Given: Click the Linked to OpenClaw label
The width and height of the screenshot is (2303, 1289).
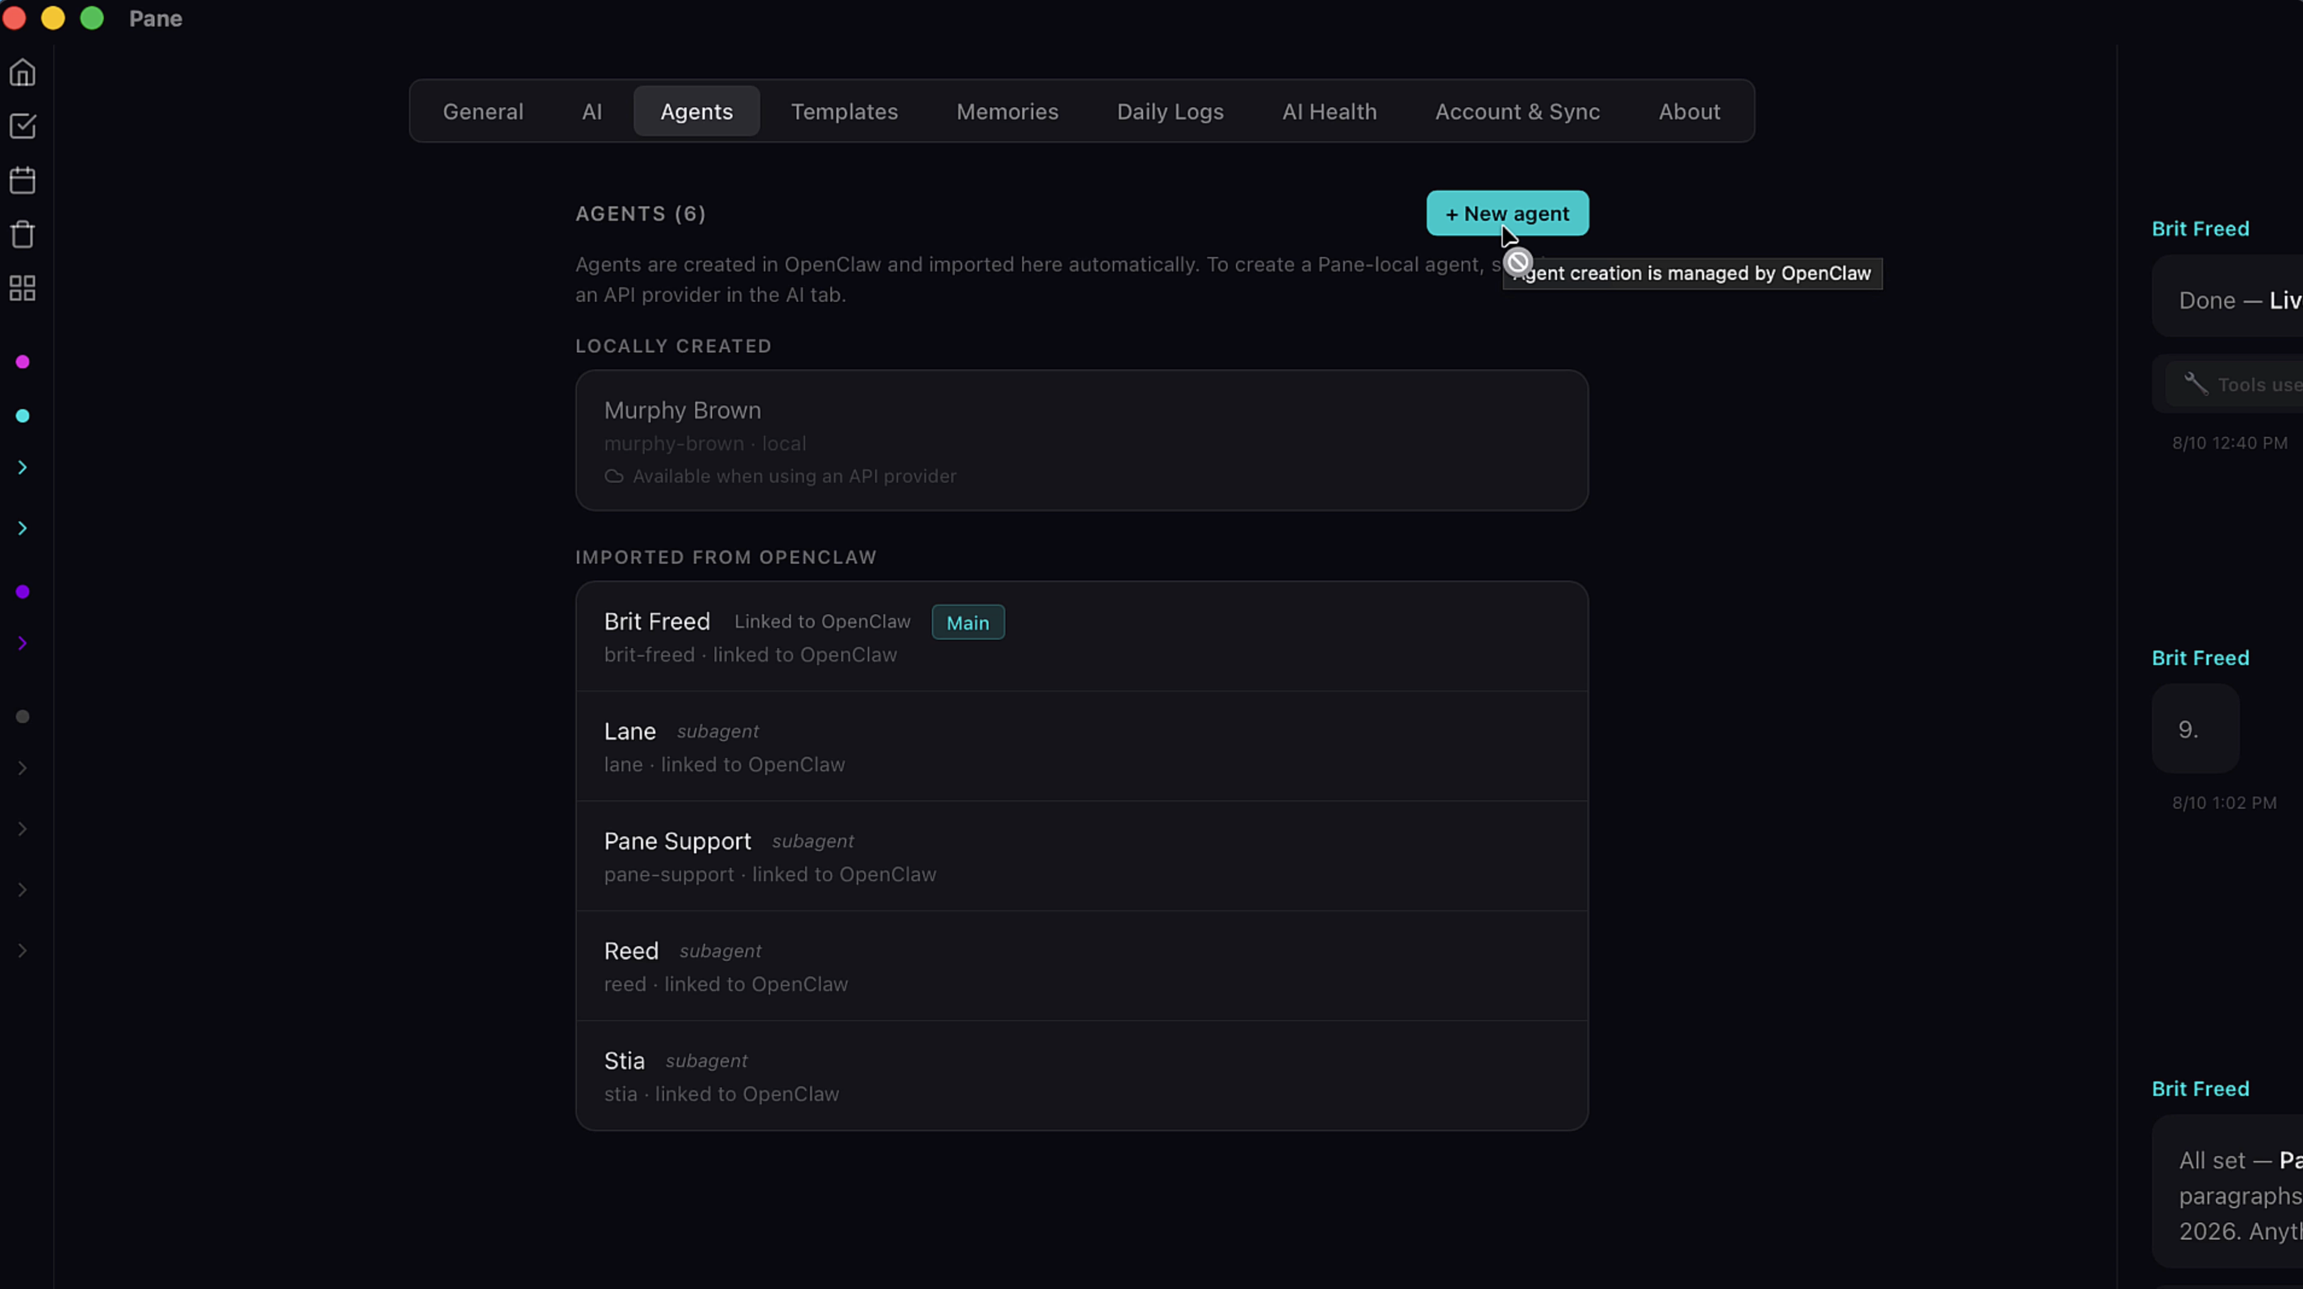Looking at the screenshot, I should (x=823, y=621).
